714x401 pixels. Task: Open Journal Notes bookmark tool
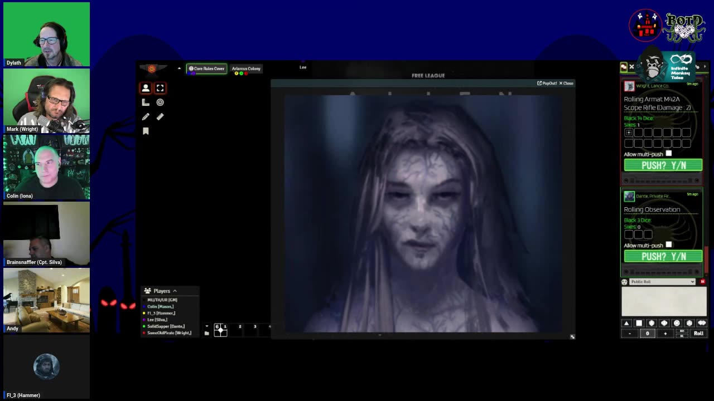click(146, 131)
